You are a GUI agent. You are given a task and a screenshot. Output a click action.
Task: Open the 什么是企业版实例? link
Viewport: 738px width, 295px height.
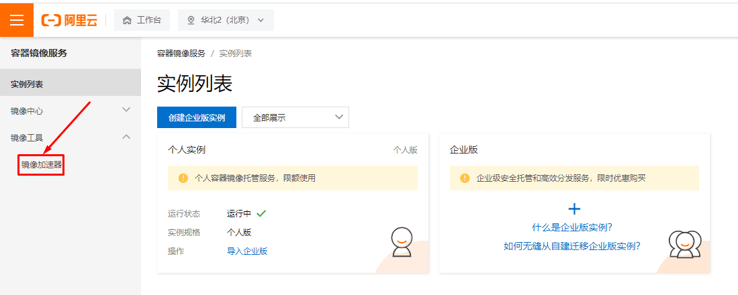click(x=572, y=228)
